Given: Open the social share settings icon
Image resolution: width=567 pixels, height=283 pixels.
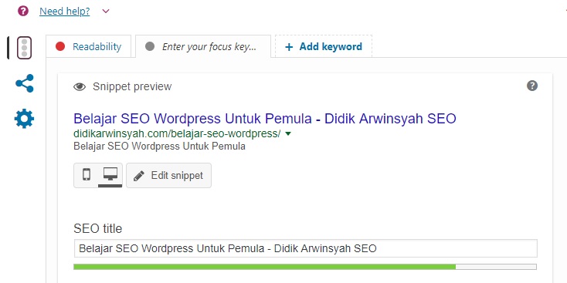Looking at the screenshot, I should [x=25, y=83].
